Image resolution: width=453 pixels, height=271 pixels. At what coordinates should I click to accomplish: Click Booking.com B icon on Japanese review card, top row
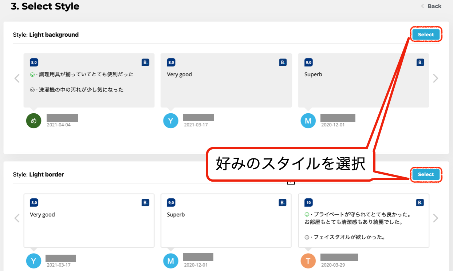[145, 62]
